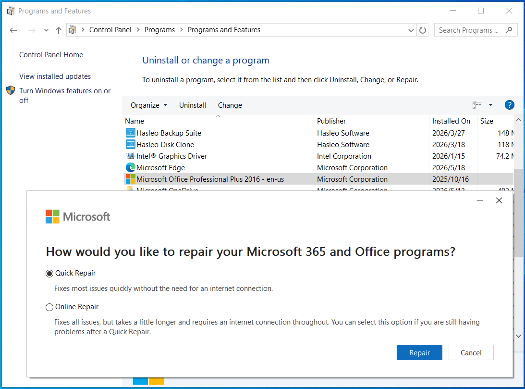
Task: Select the Quick Repair radio button
Action: click(x=49, y=274)
